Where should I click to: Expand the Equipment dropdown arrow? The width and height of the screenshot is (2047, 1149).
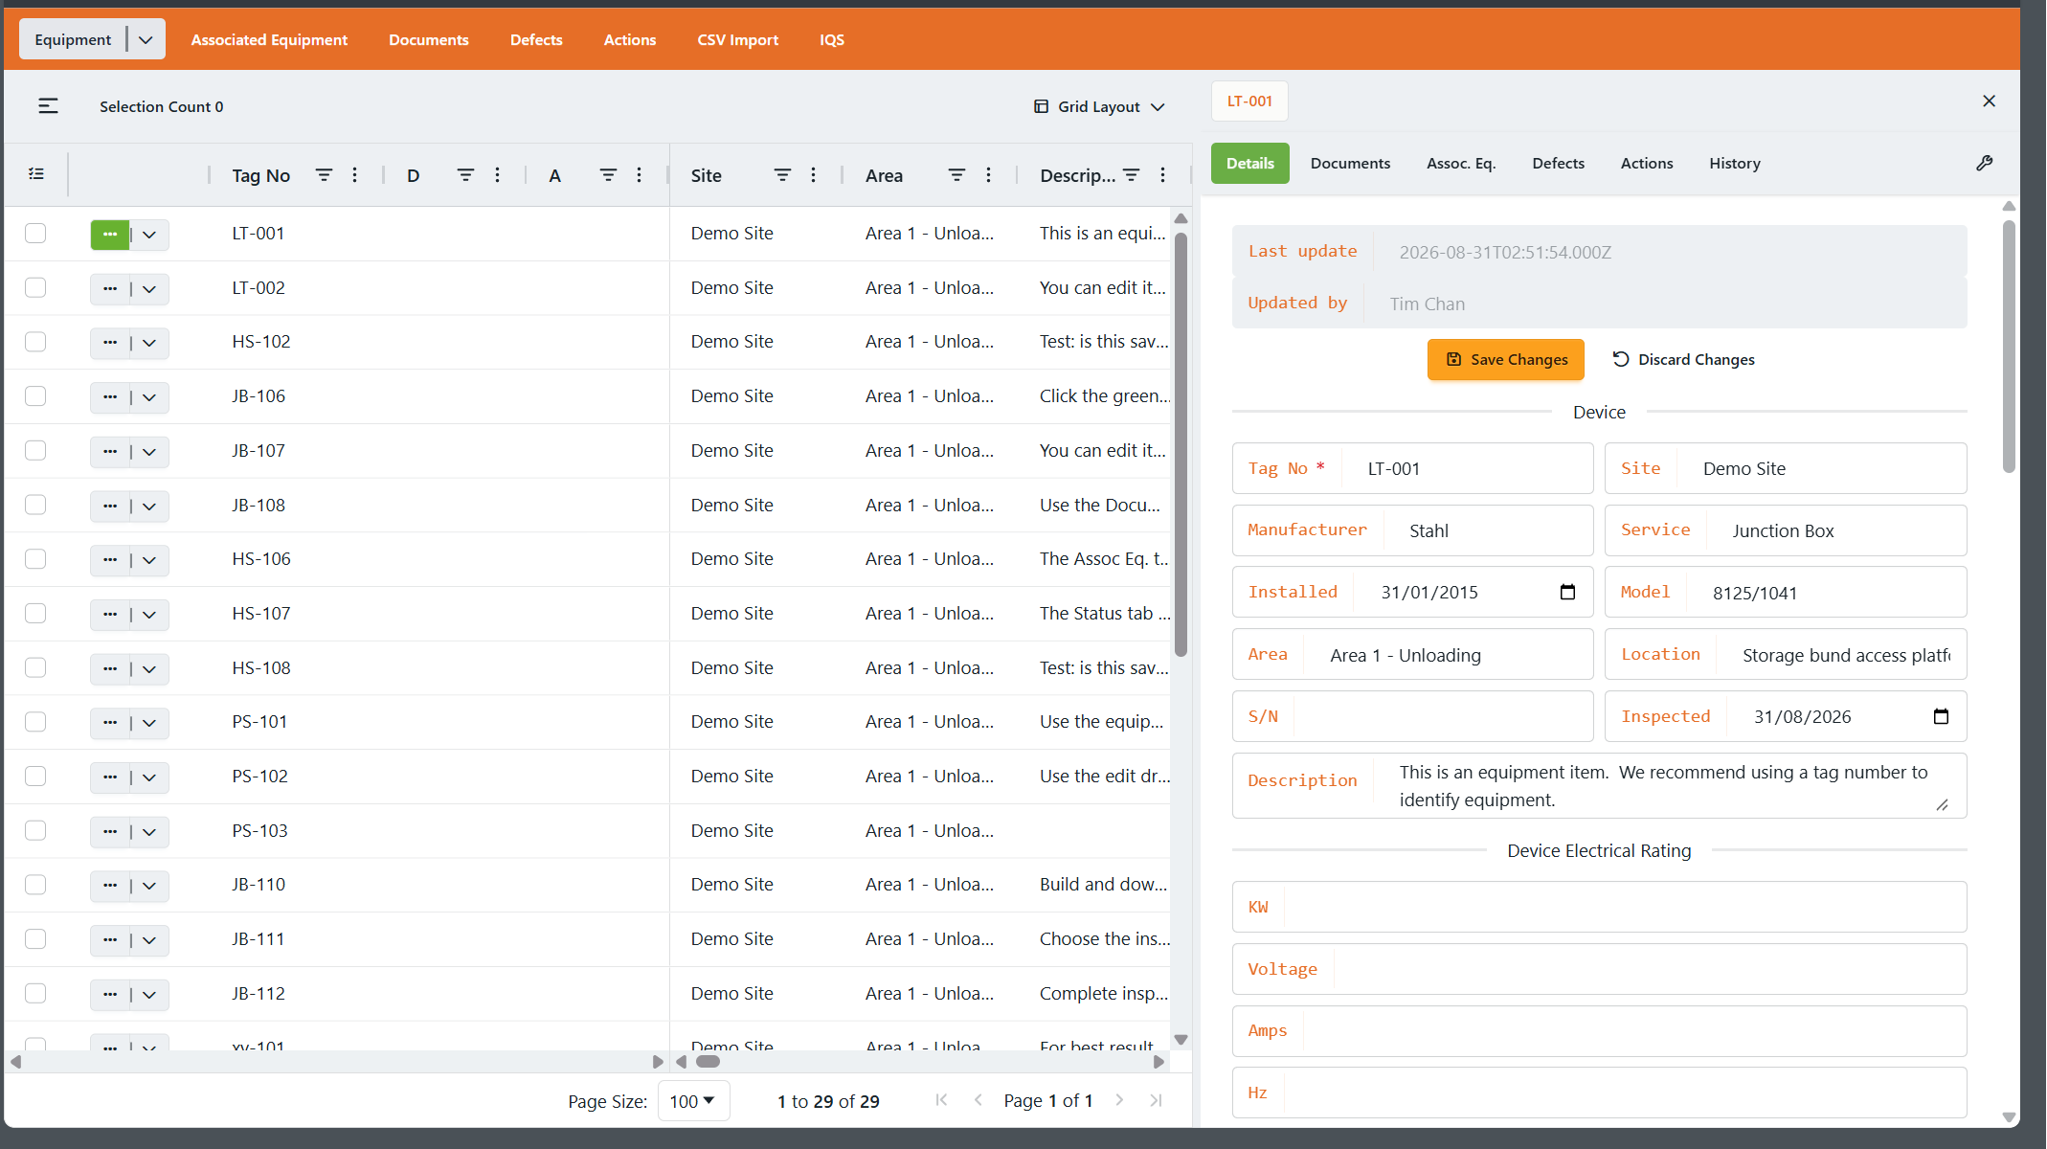146,39
